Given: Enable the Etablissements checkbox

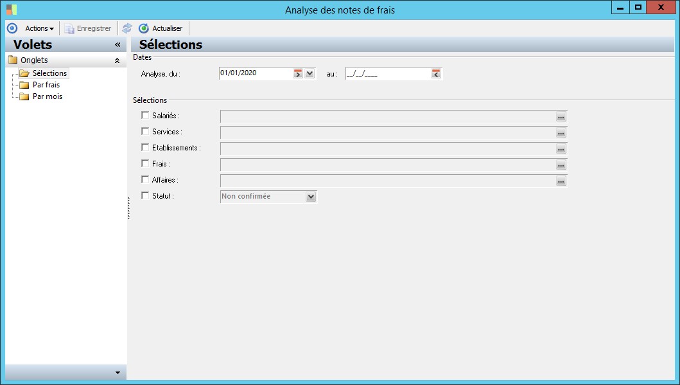Looking at the screenshot, I should coord(145,148).
